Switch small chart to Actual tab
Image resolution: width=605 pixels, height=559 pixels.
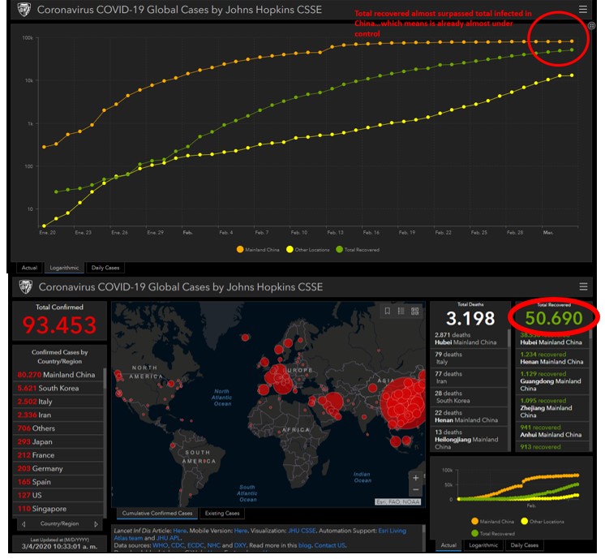coord(448,545)
